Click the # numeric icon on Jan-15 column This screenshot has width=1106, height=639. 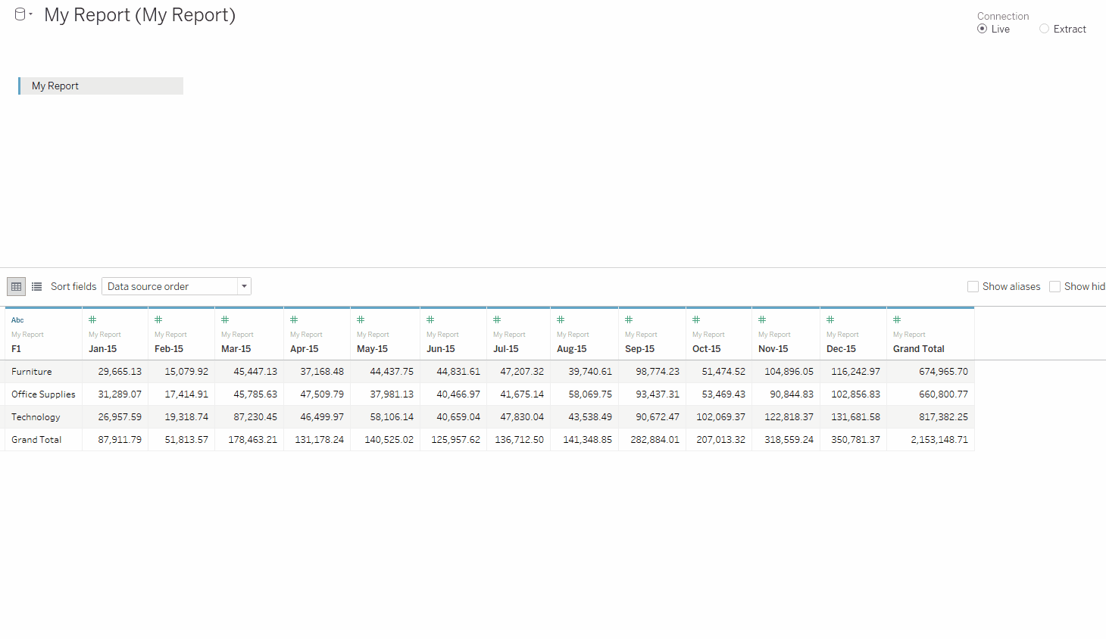tap(92, 319)
